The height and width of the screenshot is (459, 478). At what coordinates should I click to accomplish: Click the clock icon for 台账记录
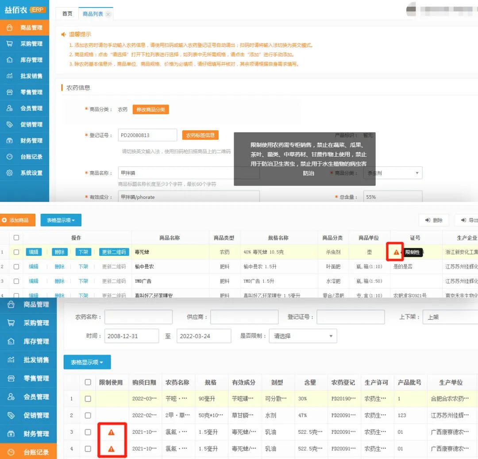pyautogui.click(x=9, y=157)
